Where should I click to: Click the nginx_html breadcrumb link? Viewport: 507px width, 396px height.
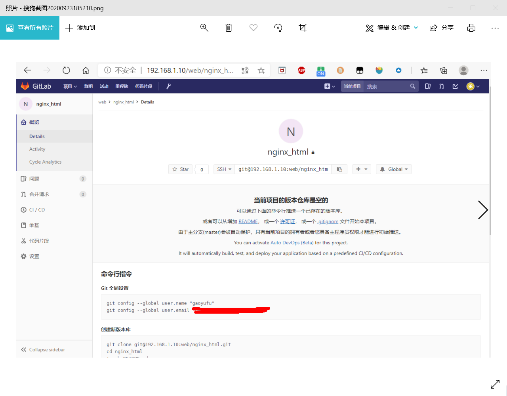[x=124, y=102]
